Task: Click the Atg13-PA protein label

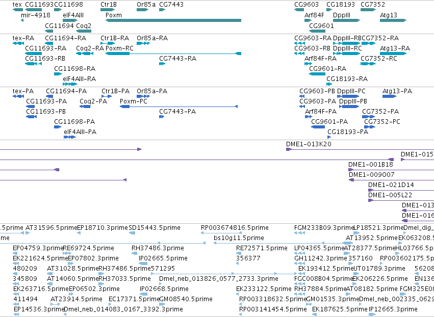Action: pyautogui.click(x=397, y=91)
